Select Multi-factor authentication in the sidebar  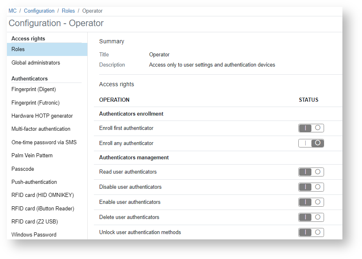(x=41, y=129)
